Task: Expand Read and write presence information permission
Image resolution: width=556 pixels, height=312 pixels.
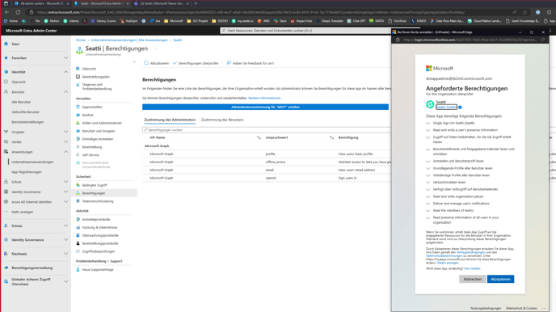Action: click(x=428, y=130)
